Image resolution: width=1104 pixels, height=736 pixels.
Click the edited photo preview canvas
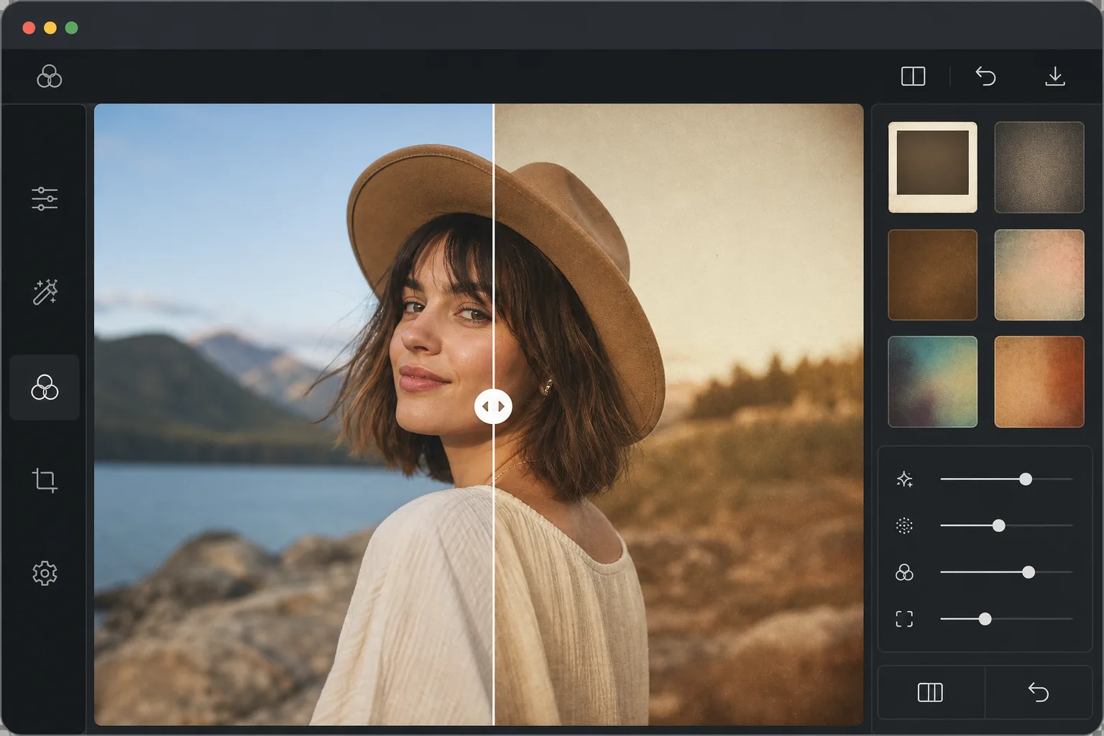pyautogui.click(x=479, y=415)
